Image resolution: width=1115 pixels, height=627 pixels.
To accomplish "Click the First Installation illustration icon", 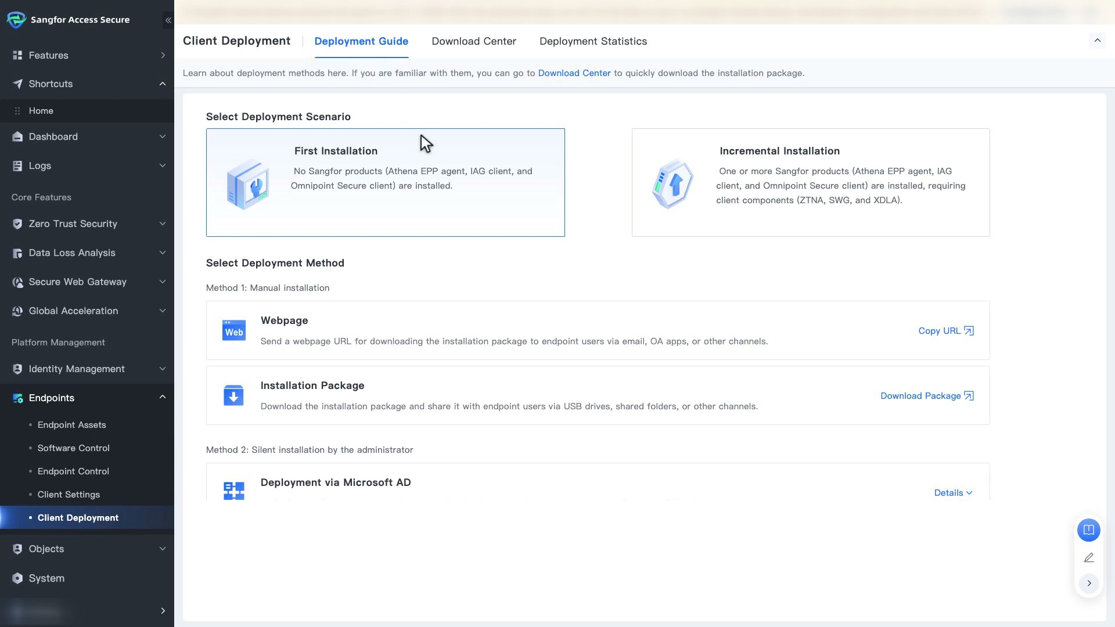I will [x=249, y=184].
